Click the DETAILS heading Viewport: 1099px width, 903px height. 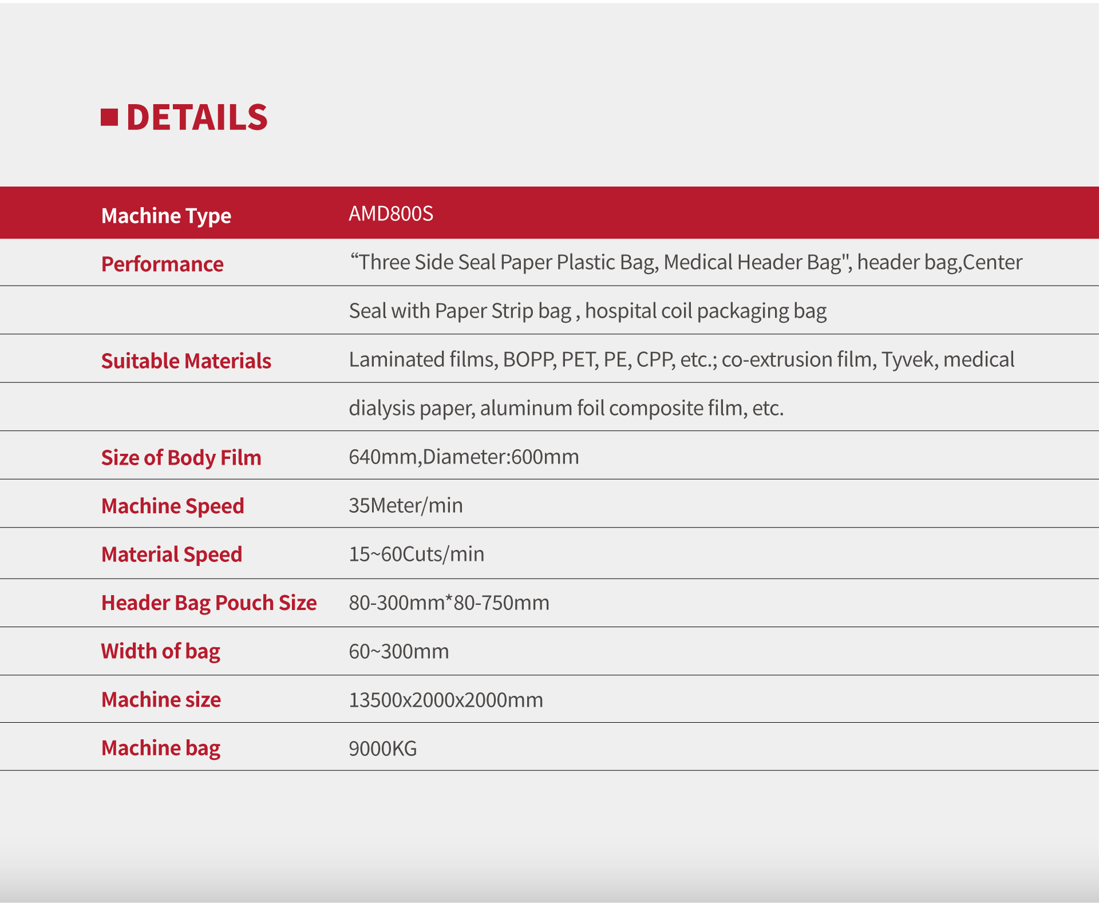tap(196, 117)
